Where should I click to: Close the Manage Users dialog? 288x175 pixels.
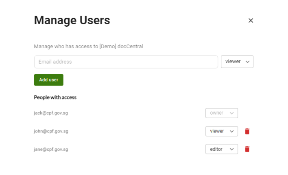click(x=251, y=21)
